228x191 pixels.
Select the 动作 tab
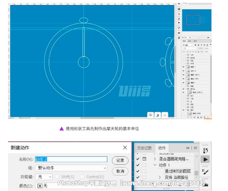pos(162,148)
